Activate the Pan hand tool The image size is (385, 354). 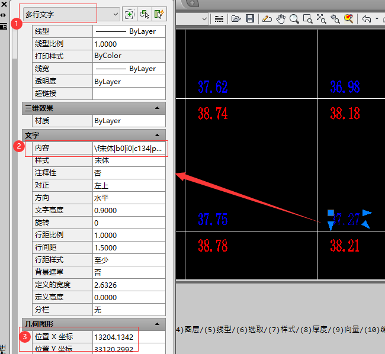pyautogui.click(x=281, y=18)
